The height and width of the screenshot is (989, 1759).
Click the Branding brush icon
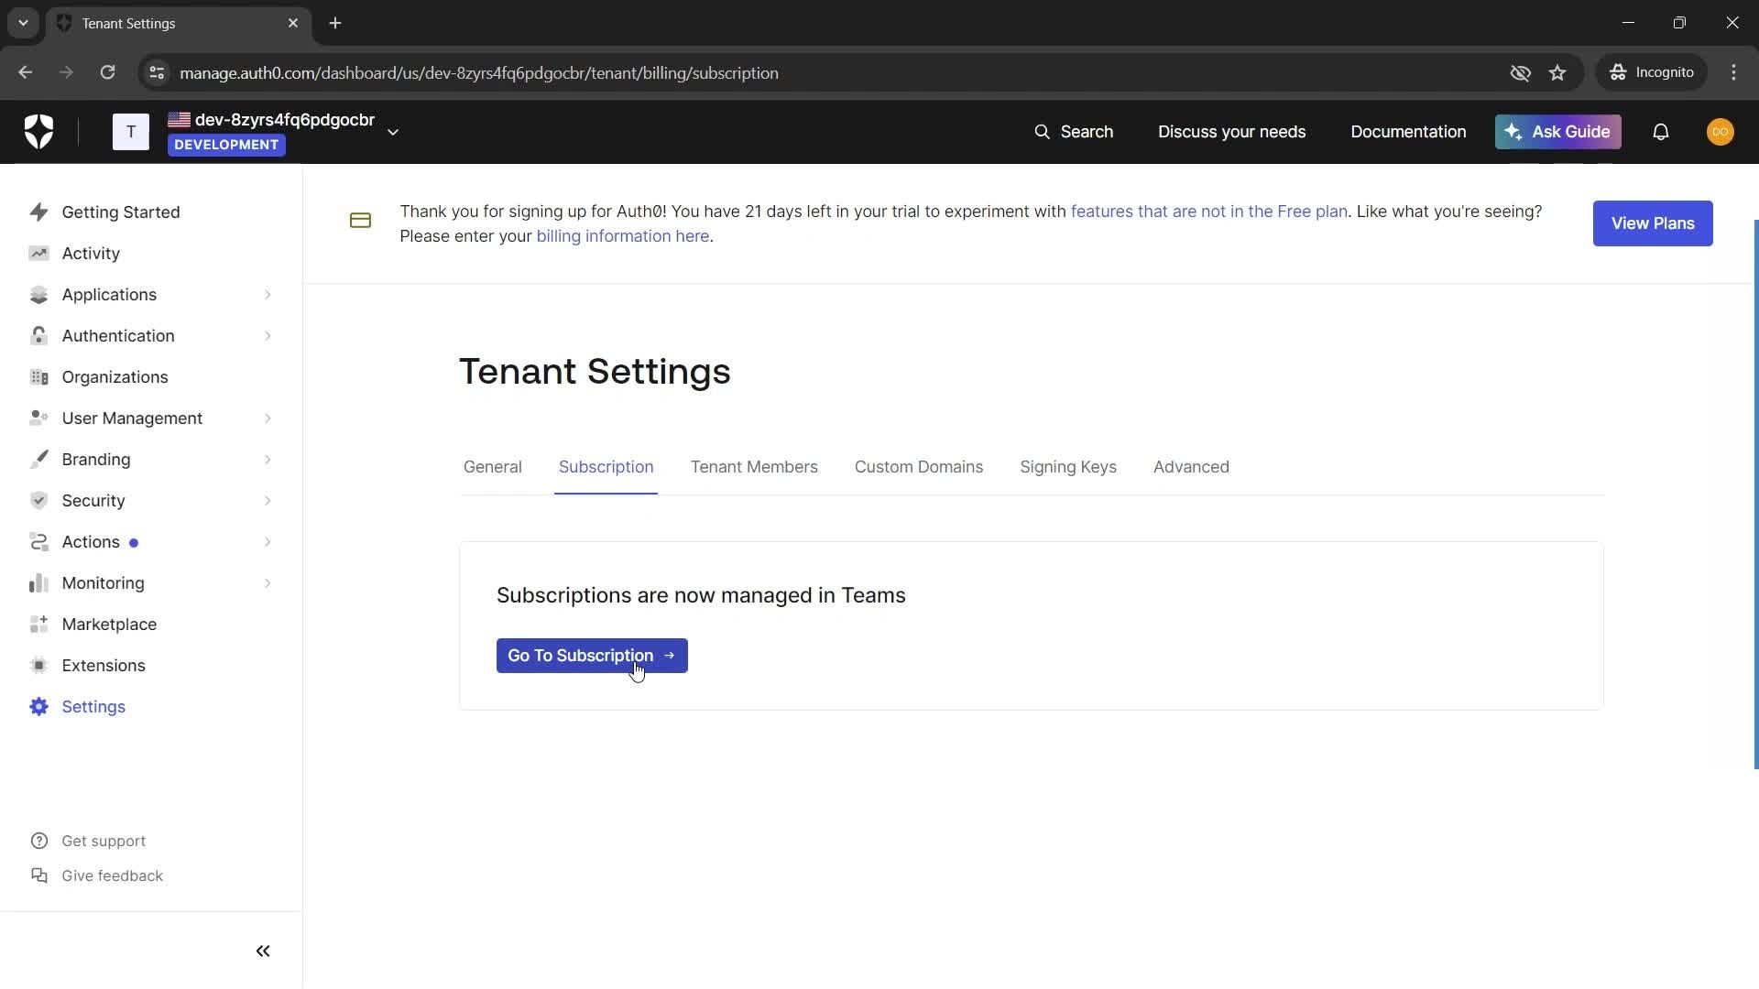pos(38,460)
